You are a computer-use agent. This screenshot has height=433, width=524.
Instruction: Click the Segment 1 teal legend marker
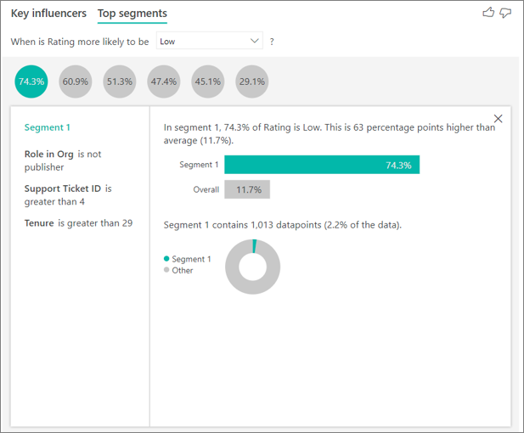coord(166,259)
